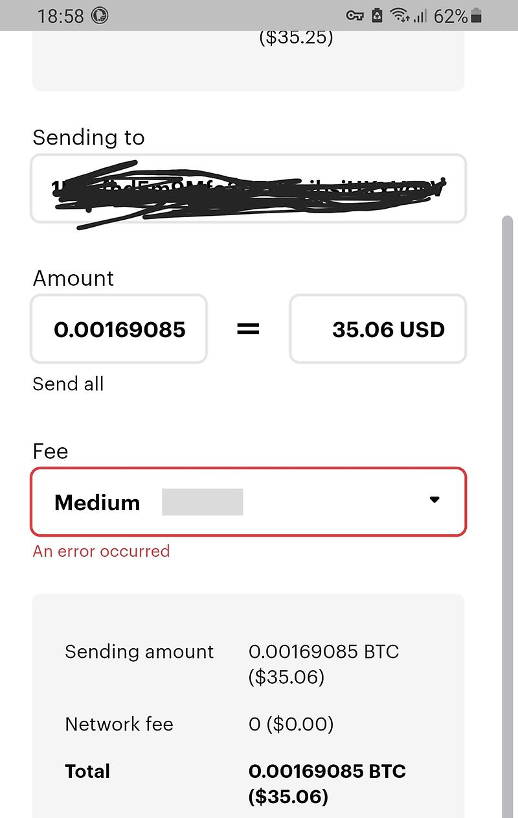518x818 pixels.
Task: Click the 0.00169085 BTC amount field
Action: [x=119, y=329]
